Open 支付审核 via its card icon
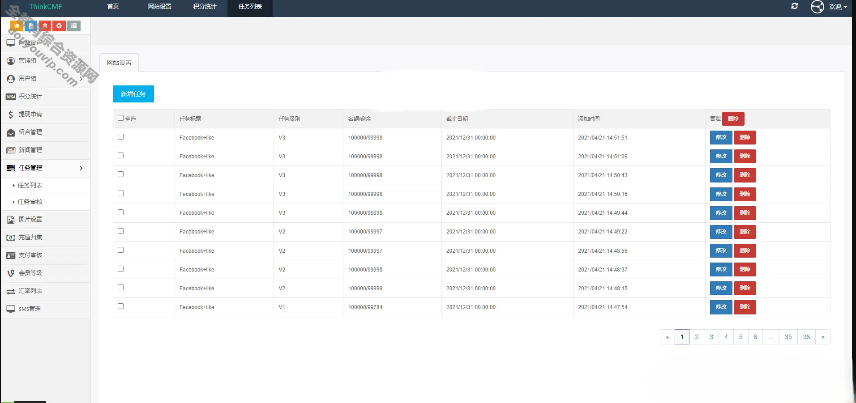Viewport: 856px width, 403px height. pos(11,255)
